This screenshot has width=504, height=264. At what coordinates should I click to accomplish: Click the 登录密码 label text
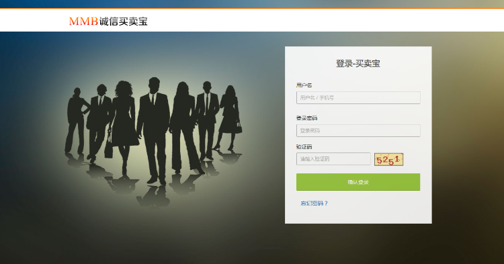(306, 118)
